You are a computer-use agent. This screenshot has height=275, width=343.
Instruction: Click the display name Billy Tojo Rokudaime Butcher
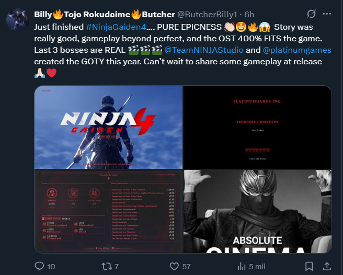tap(105, 15)
